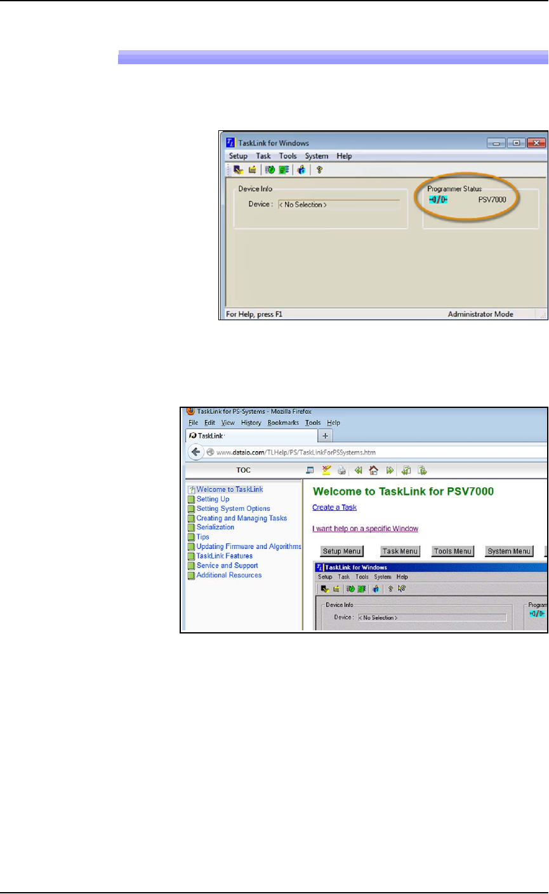Image resolution: width=549 pixels, height=894 pixels.
Task: Open the Task menu in TaskLink for Windows
Action: [263, 156]
